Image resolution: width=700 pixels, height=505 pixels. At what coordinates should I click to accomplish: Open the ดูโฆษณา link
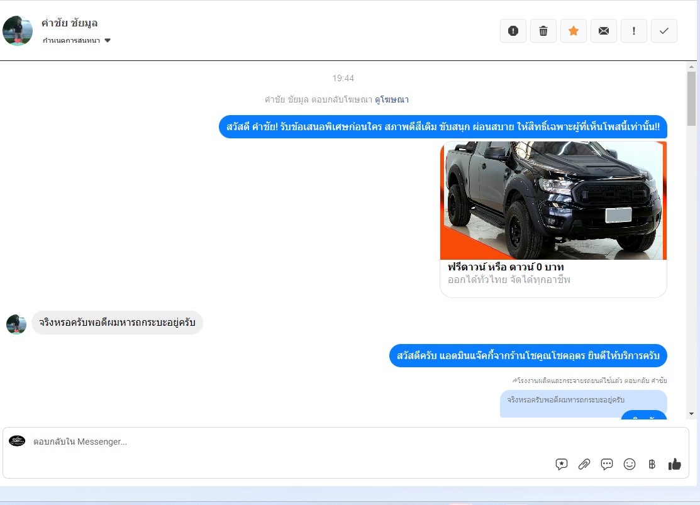(392, 99)
